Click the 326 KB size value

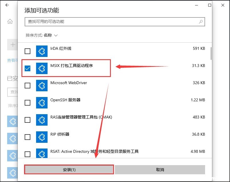coord(199,83)
